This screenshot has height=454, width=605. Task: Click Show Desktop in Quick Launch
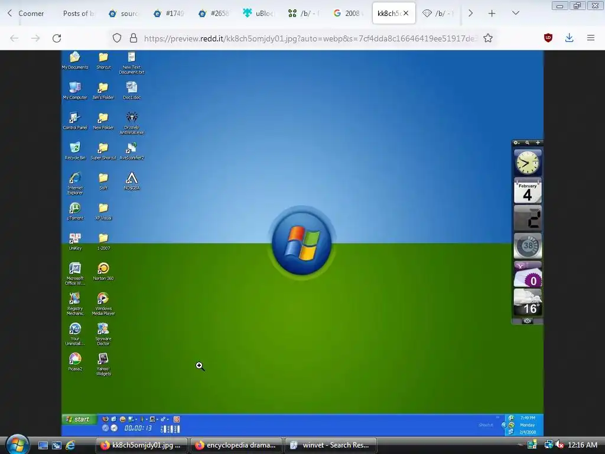(x=43, y=445)
